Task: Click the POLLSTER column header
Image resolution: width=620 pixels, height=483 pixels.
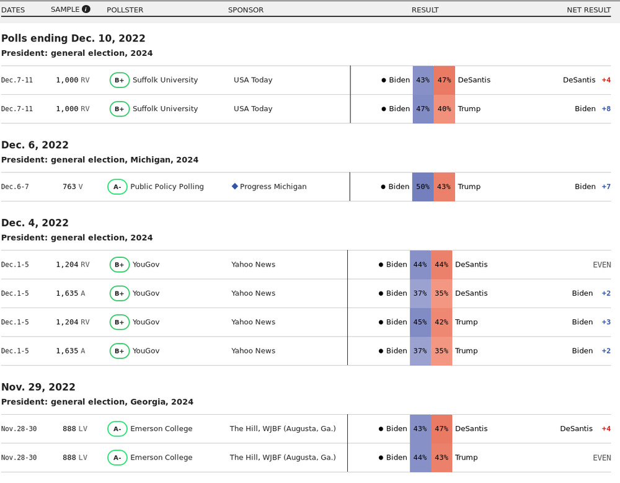Action: tap(126, 10)
